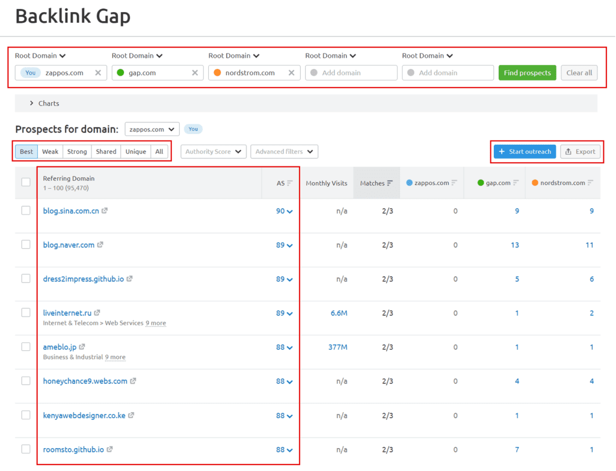Open the kenyawebdesigner.co.ke domain link

[x=84, y=415]
